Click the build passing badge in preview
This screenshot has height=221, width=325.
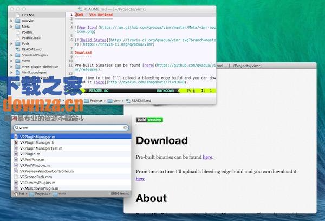(x=149, y=120)
